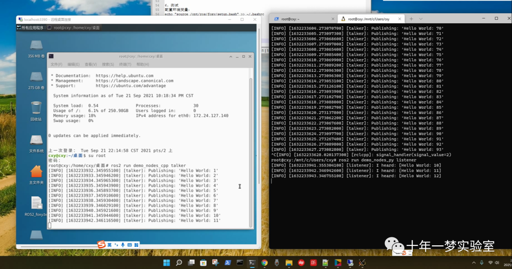
Task: Open the Command Prompt taskbar icon
Action: 240,262
